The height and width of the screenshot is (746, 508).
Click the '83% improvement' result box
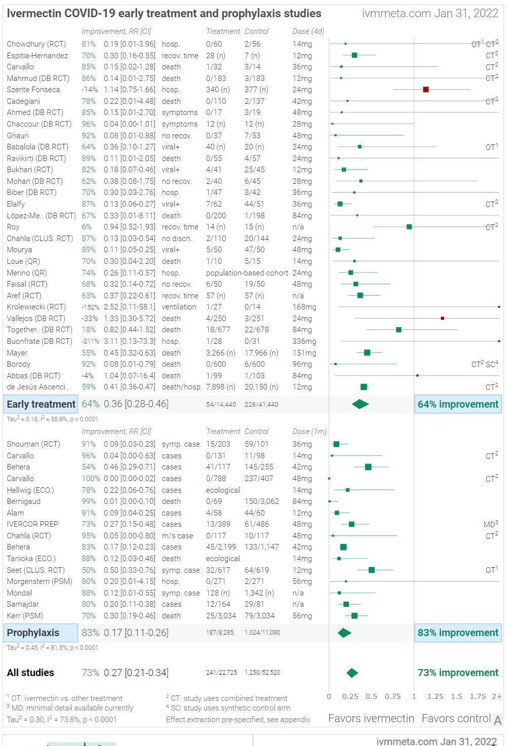click(x=458, y=633)
